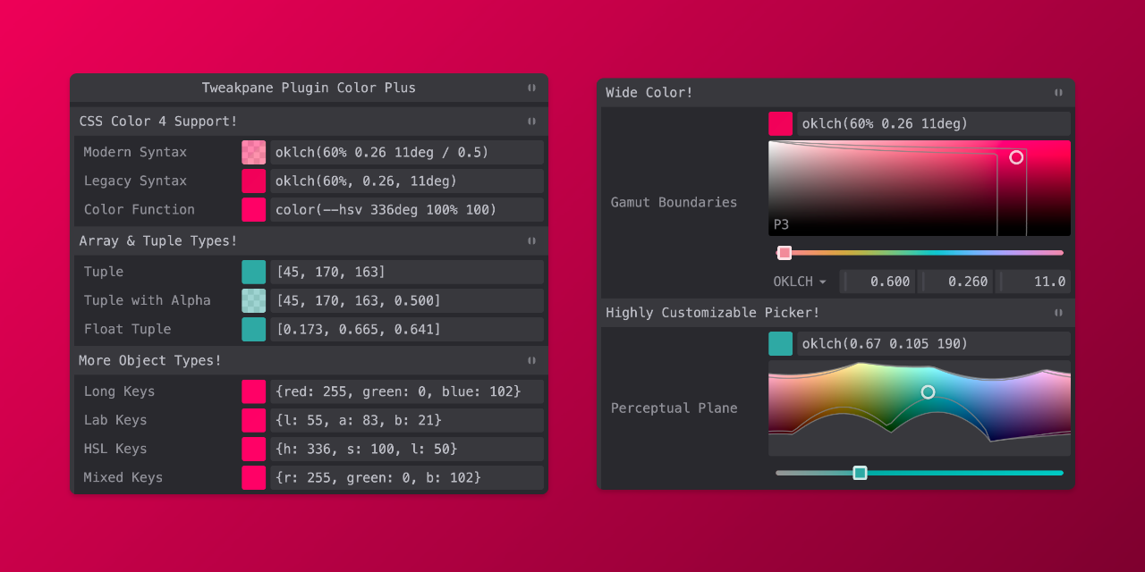Edit the Mixed Keys object field
The height and width of the screenshot is (572, 1145).
pos(407,477)
